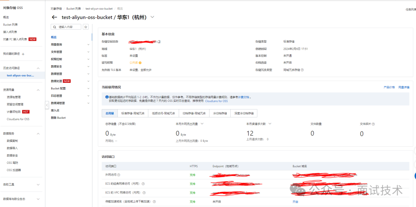The height and width of the screenshot is (207, 416).
Task: Open 接入点 in bucket menu
Action: click(x=55, y=110)
